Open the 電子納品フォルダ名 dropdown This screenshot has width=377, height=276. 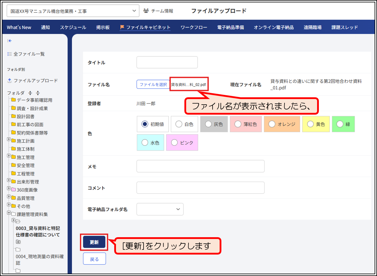160,209
